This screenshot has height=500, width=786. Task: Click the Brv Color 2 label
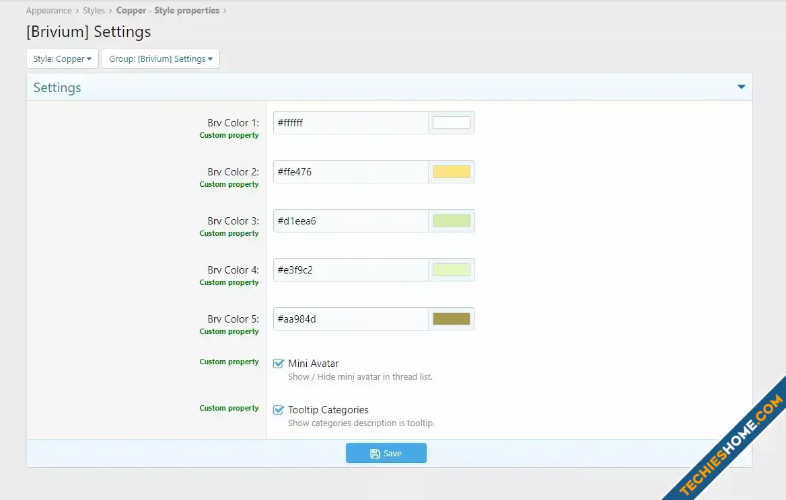click(x=233, y=171)
